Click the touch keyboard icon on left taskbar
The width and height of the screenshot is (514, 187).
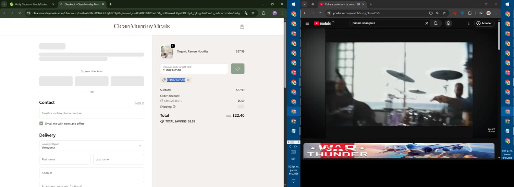click(293, 152)
